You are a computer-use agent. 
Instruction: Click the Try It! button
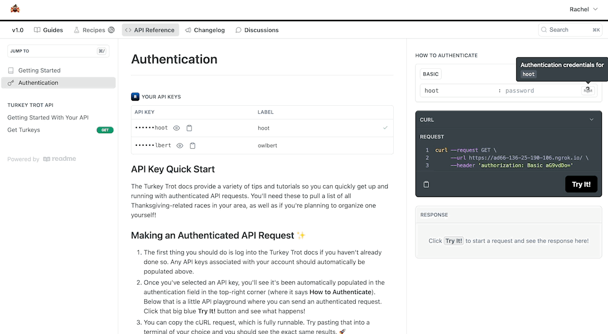pyautogui.click(x=581, y=184)
